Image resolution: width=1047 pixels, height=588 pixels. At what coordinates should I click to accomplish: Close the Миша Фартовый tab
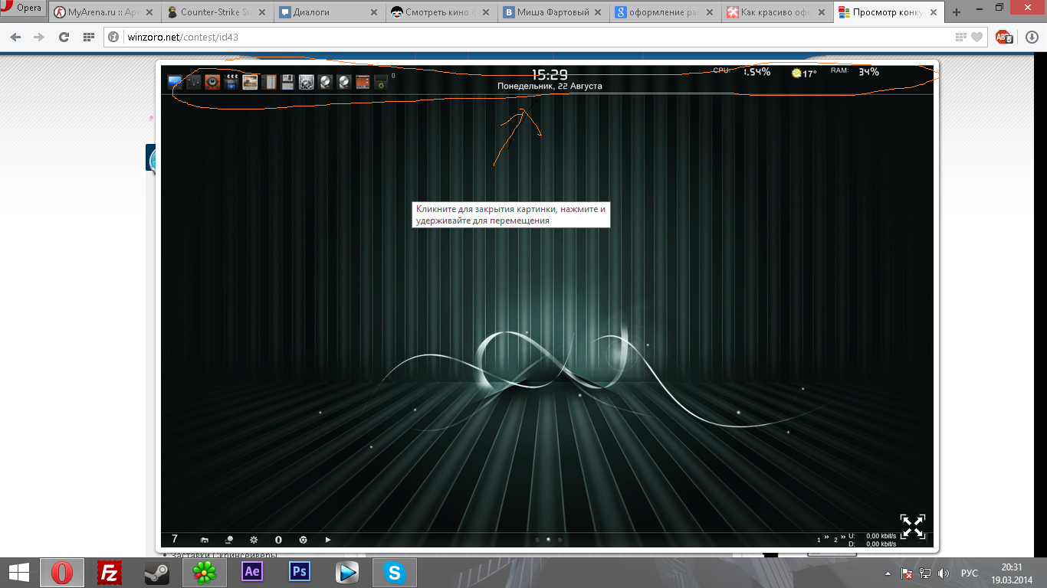[x=598, y=12]
